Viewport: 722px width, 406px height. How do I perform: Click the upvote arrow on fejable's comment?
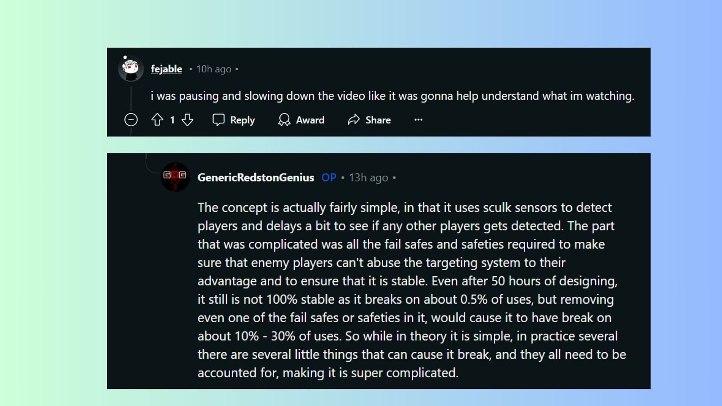point(157,120)
